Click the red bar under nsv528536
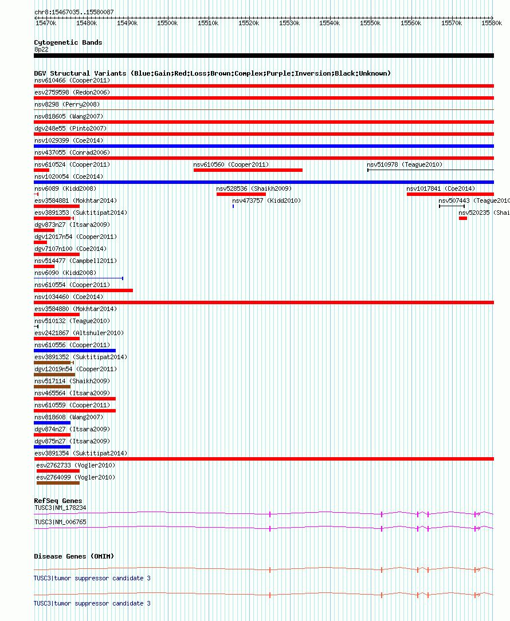 point(241,194)
